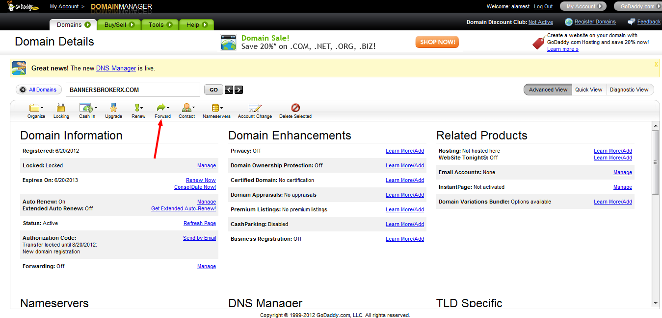
Task: Expand the Contact dropdown arrow
Action: click(193, 108)
